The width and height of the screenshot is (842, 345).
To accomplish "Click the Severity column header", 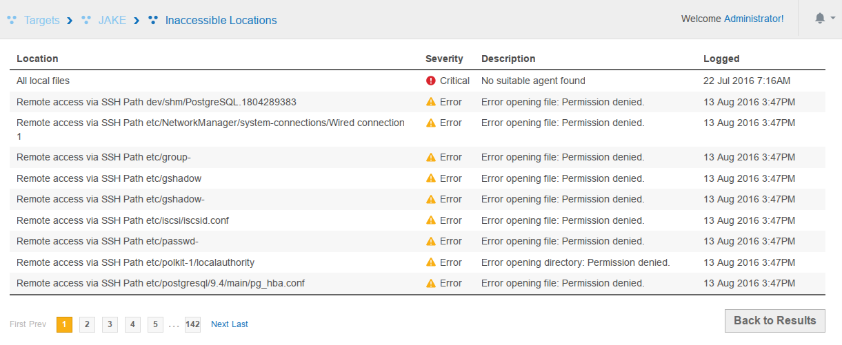I will coord(444,59).
